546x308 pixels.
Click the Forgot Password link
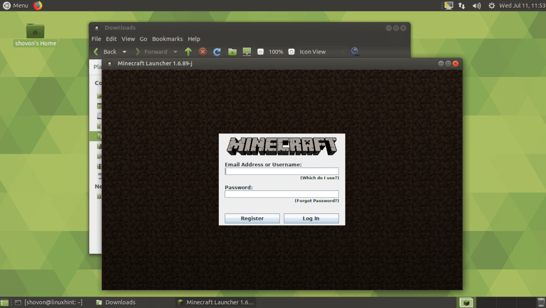point(317,201)
